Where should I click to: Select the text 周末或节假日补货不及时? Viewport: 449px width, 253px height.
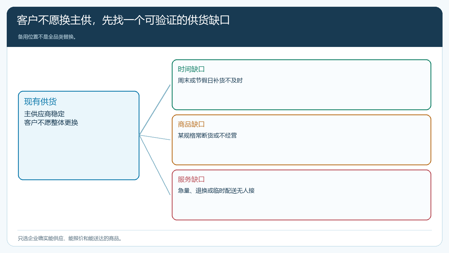[210, 80]
